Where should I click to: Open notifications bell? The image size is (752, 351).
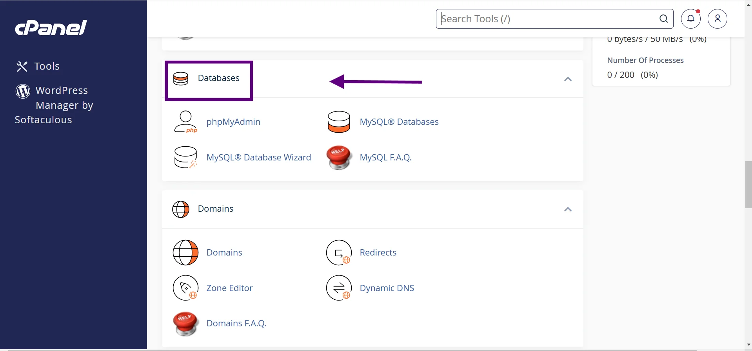coord(691,19)
